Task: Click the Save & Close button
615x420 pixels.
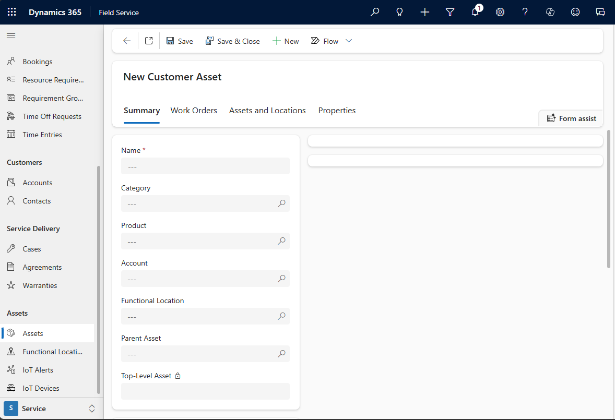Action: (233, 40)
